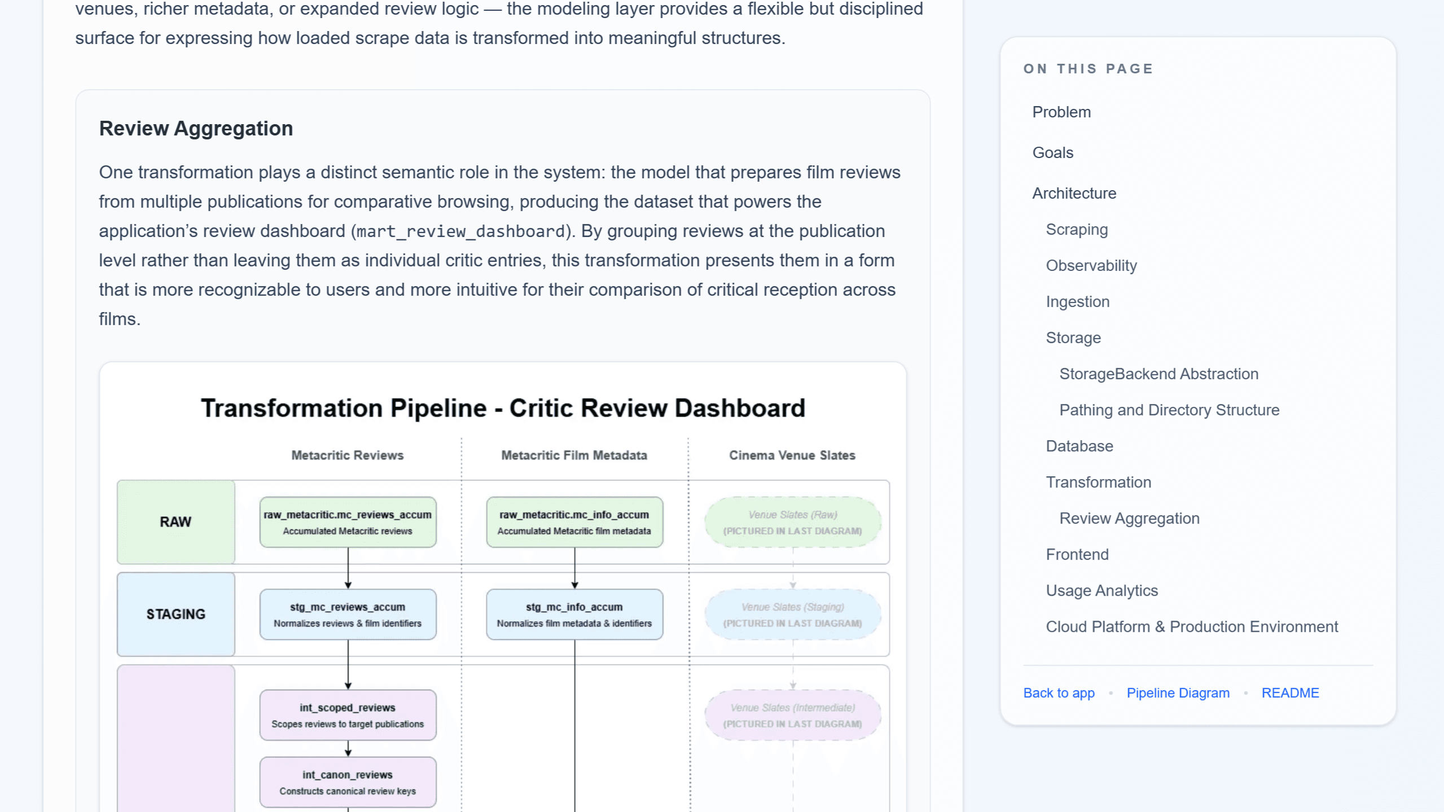Click the mart_review_dashboard inline code

point(460,231)
